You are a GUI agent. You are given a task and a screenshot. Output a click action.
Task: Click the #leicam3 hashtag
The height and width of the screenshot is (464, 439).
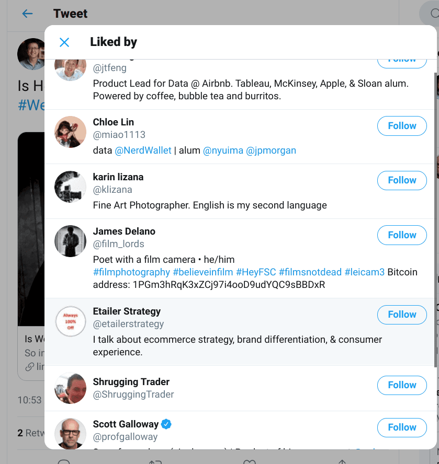pos(364,272)
